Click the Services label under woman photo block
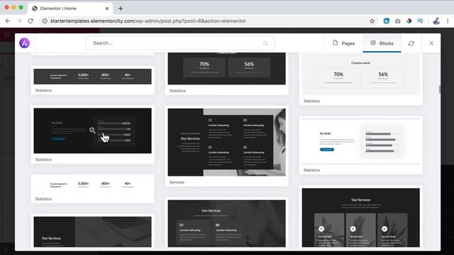454x255 pixels. point(177,183)
